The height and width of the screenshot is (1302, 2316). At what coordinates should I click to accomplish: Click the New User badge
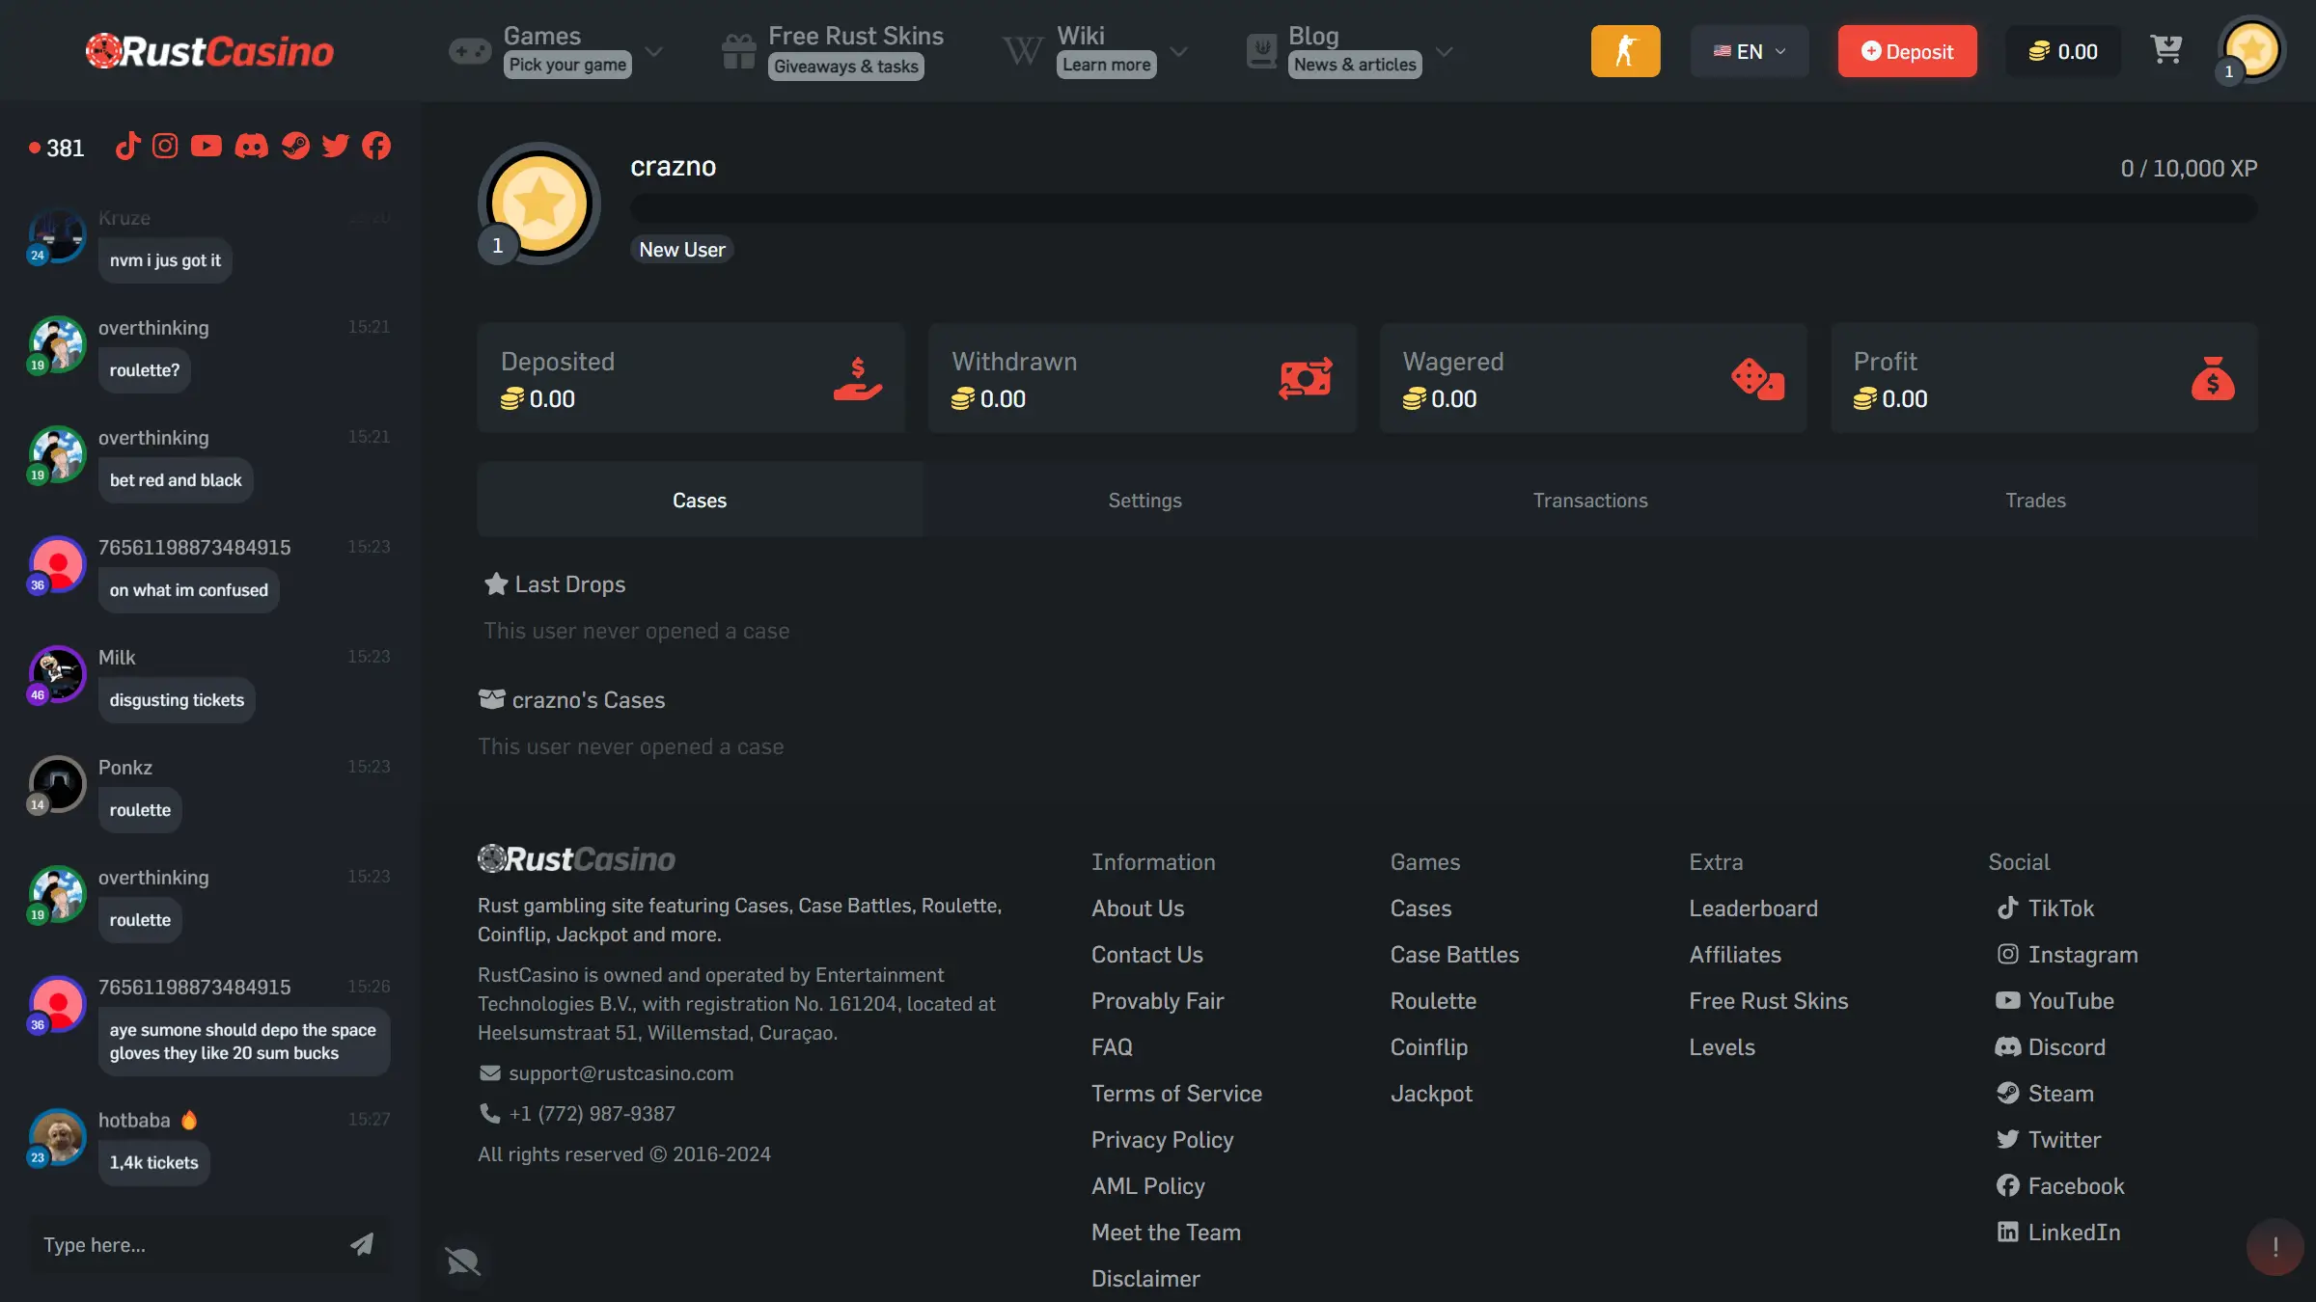[x=682, y=249]
